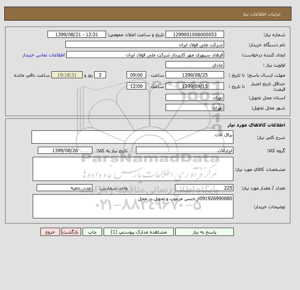Click the پاسخ به نیاز button
Image resolution: width=300 pixels, height=290 pixels.
coord(204,232)
